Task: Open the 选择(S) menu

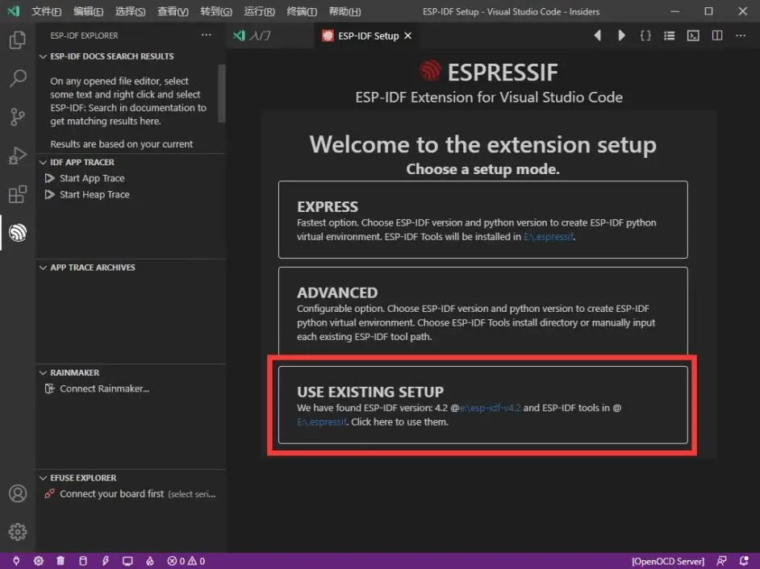Action: click(x=130, y=11)
